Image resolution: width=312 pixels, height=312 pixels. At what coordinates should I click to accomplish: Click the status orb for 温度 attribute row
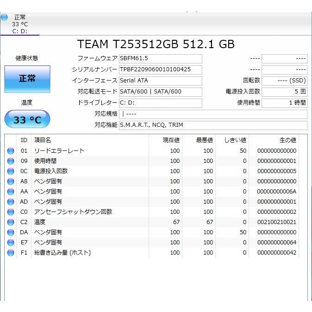[x=11, y=222]
